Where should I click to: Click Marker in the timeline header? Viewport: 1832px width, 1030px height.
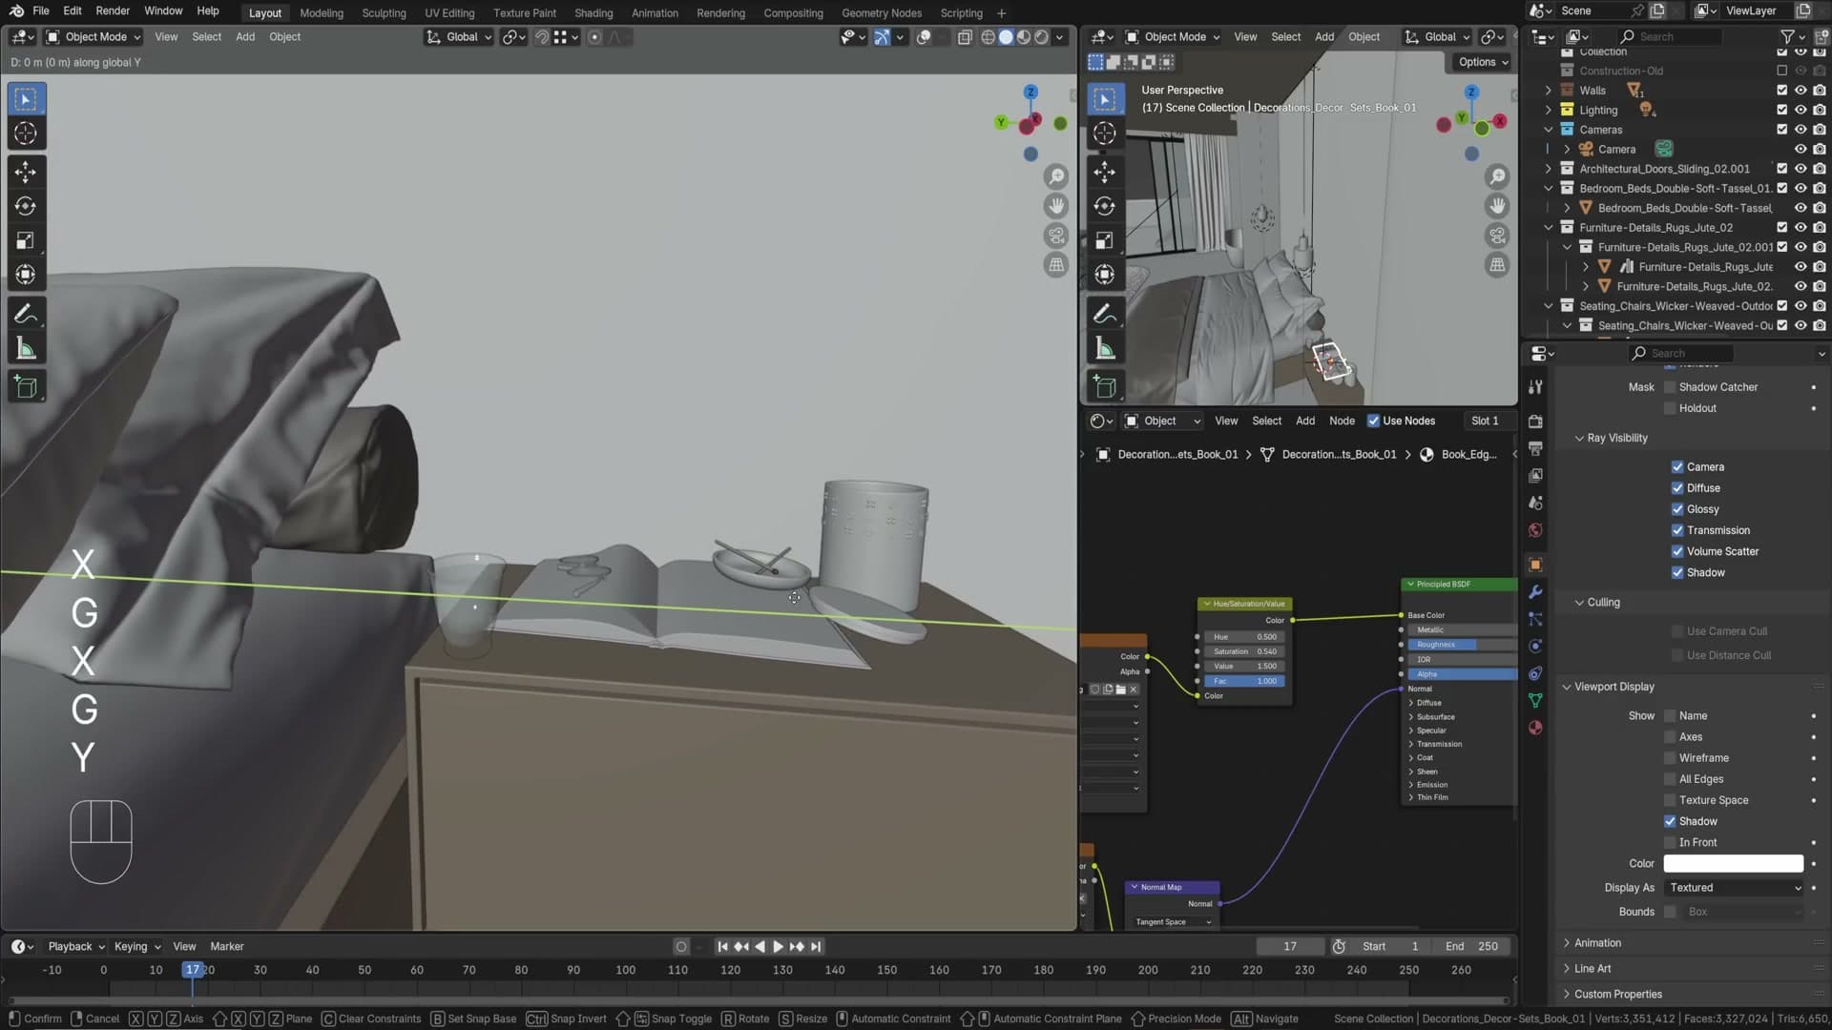227,947
